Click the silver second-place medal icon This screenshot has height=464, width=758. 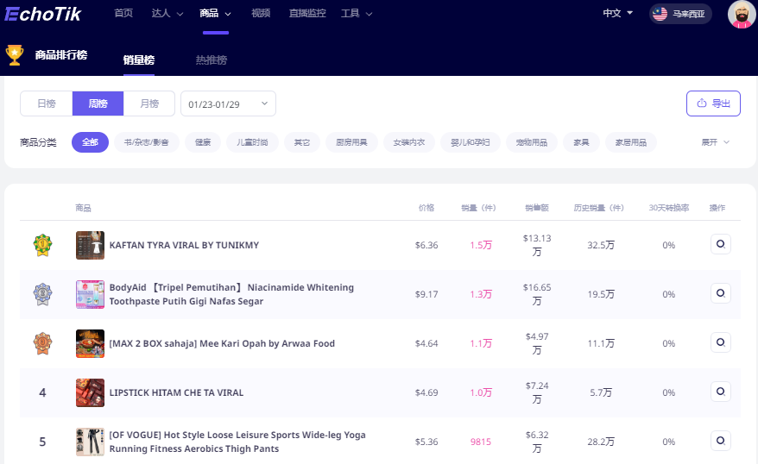tap(42, 294)
